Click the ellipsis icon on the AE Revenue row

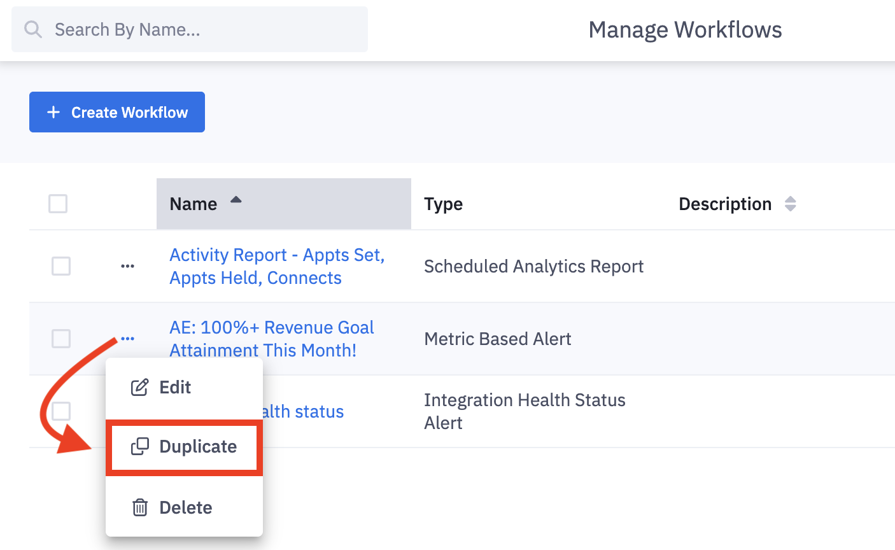[127, 338]
